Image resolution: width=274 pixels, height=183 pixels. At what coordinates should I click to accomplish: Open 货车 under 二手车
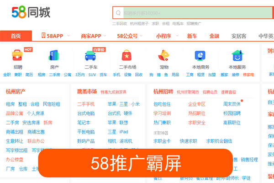tap(103, 75)
